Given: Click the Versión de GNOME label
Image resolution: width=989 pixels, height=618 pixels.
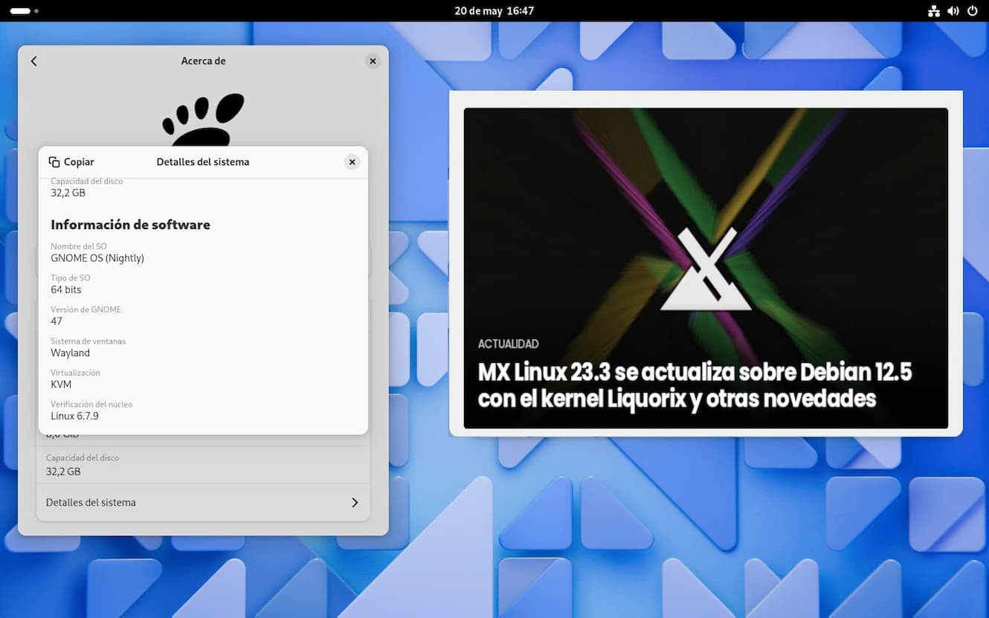Looking at the screenshot, I should tap(86, 309).
